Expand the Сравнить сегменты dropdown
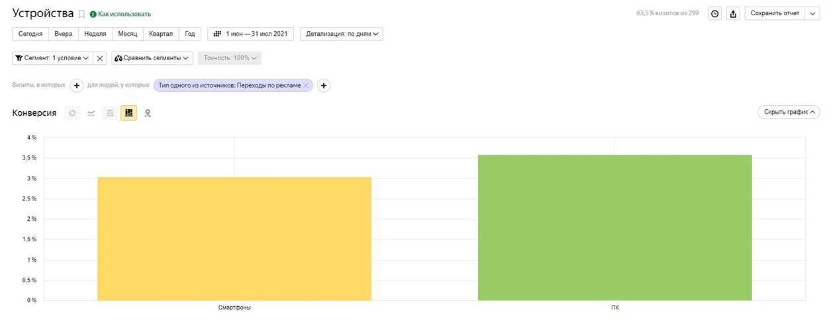Image resolution: width=831 pixels, height=328 pixels. tap(152, 58)
